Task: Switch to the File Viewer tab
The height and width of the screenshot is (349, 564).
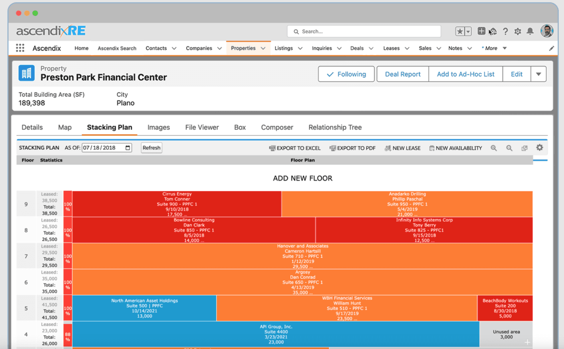Action: point(202,127)
